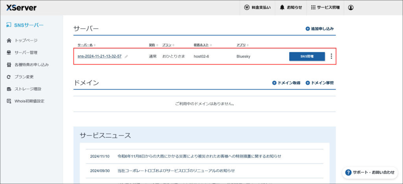Open サービス管理 grid menu
The image size is (403, 184).
pyautogui.click(x=325, y=8)
